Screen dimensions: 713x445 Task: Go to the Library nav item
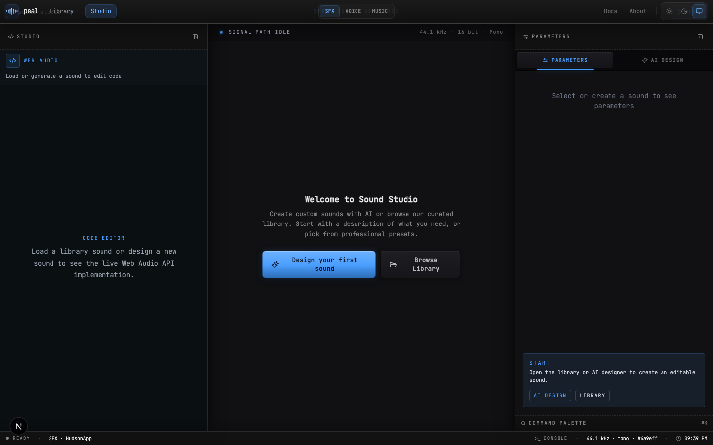(x=61, y=11)
